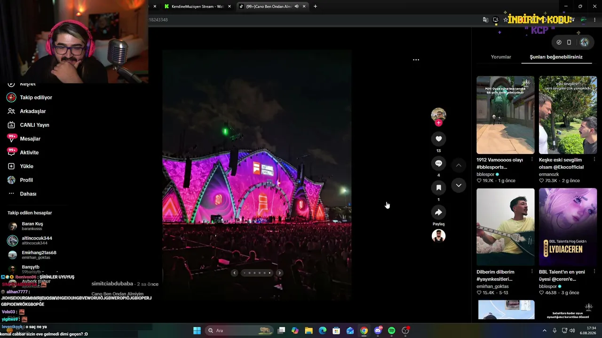Open the Discord icon in the taskbar
Screen dimensions: 602x338
378,330
